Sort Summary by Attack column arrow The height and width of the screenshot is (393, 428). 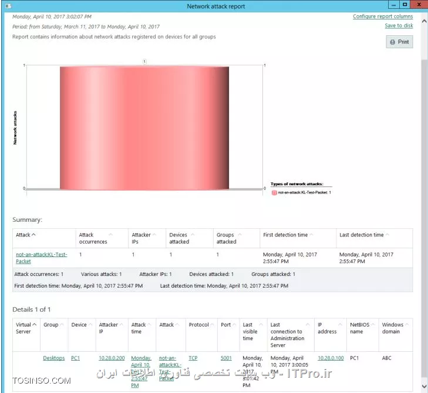[x=33, y=235]
